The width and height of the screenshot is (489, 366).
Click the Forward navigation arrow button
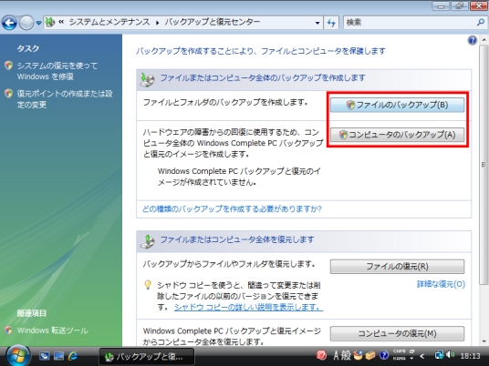[x=26, y=23]
